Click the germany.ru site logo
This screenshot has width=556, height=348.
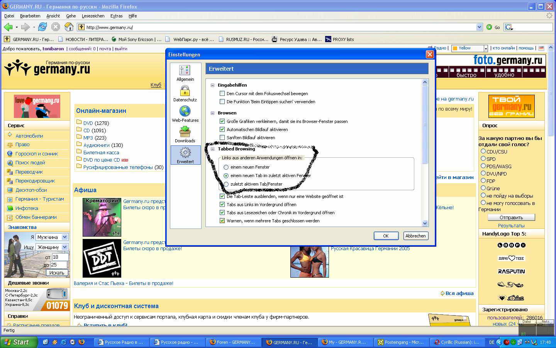pos(47,68)
